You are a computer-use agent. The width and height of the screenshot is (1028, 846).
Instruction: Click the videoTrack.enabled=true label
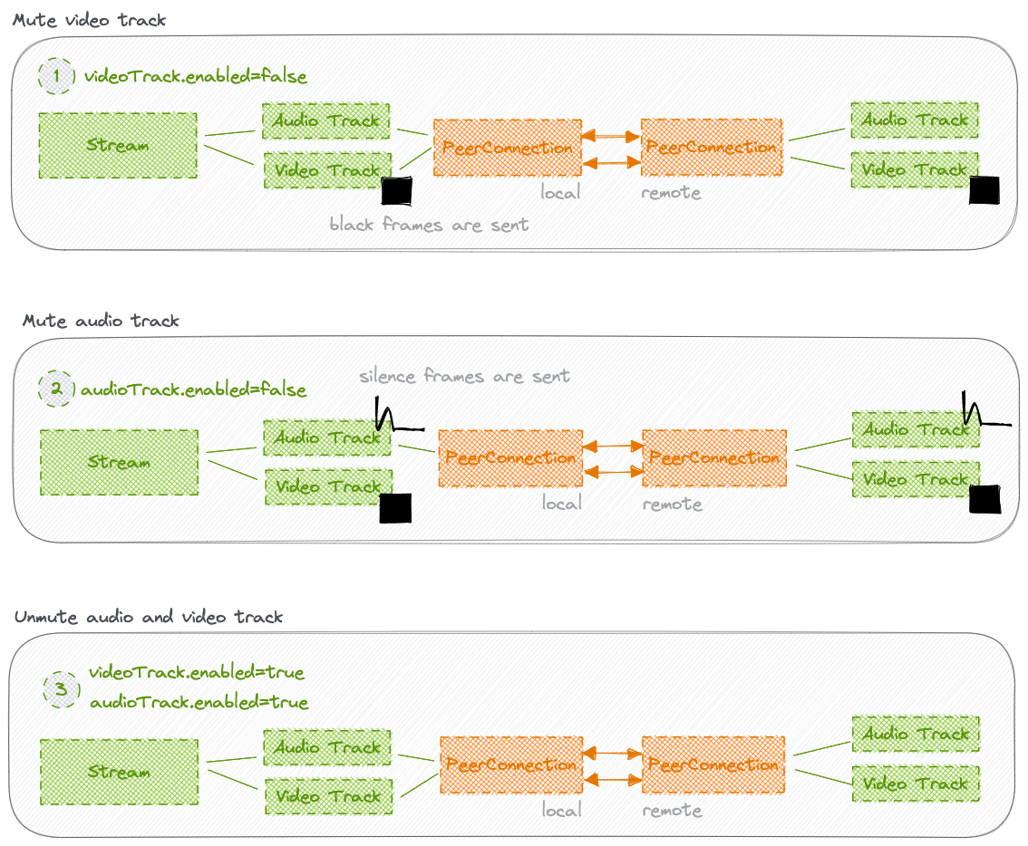pyautogui.click(x=197, y=672)
